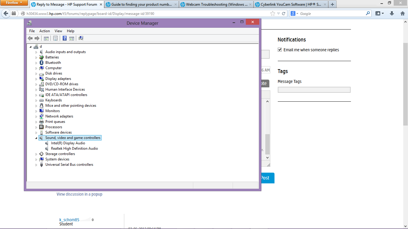Open the Action menu
This screenshot has width=408, height=229.
45,31
